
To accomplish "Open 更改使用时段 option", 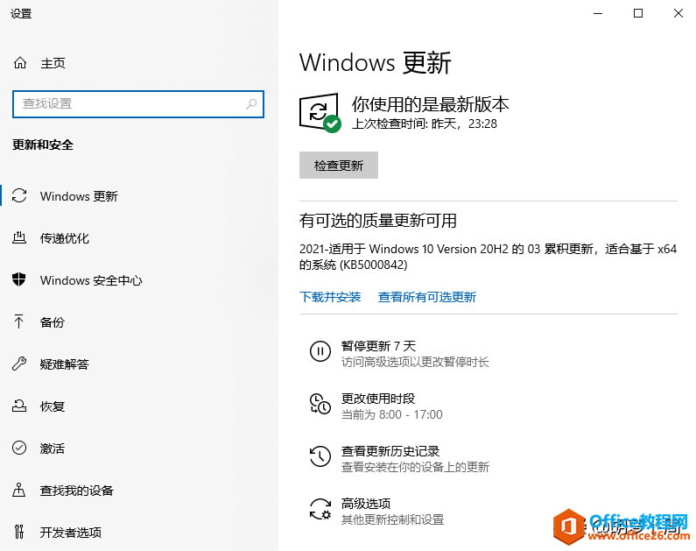I will pos(378,399).
